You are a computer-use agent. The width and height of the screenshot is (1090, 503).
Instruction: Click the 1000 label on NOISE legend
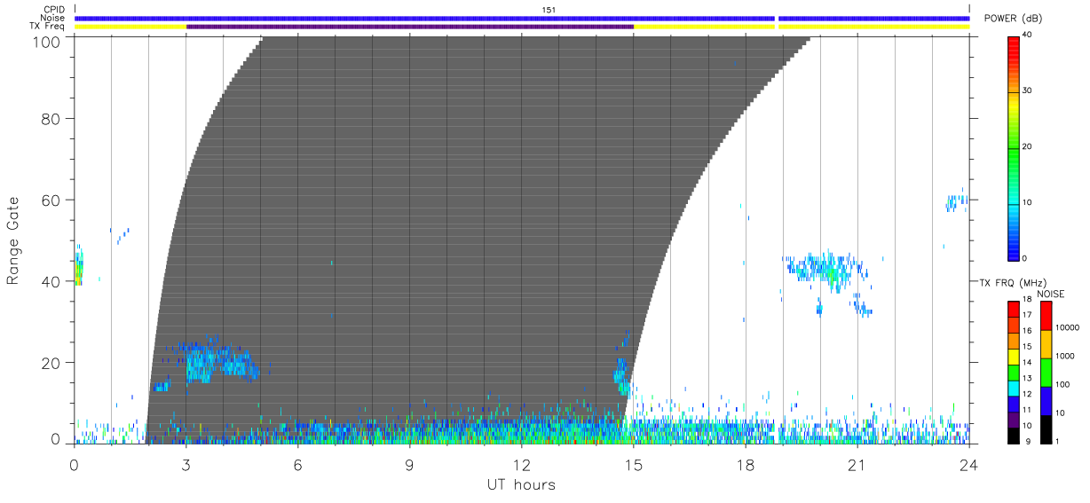tap(1065, 355)
